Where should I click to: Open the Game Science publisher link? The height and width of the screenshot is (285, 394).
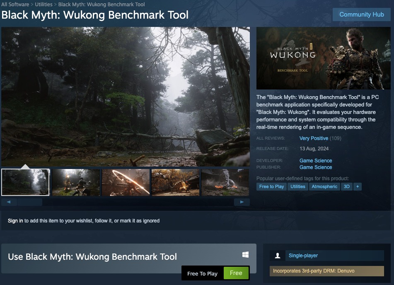tap(316, 167)
